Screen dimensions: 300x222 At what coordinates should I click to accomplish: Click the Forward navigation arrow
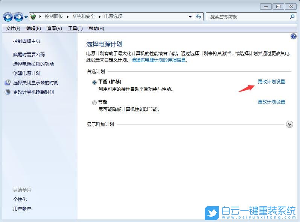18,17
